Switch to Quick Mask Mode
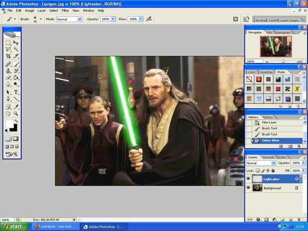 click(x=16, y=139)
